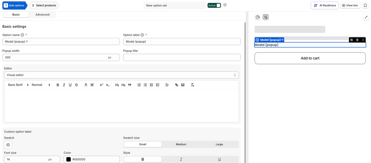This screenshot has height=163, width=371.
Task: Decrease indent in the editor
Action: click(151, 85)
